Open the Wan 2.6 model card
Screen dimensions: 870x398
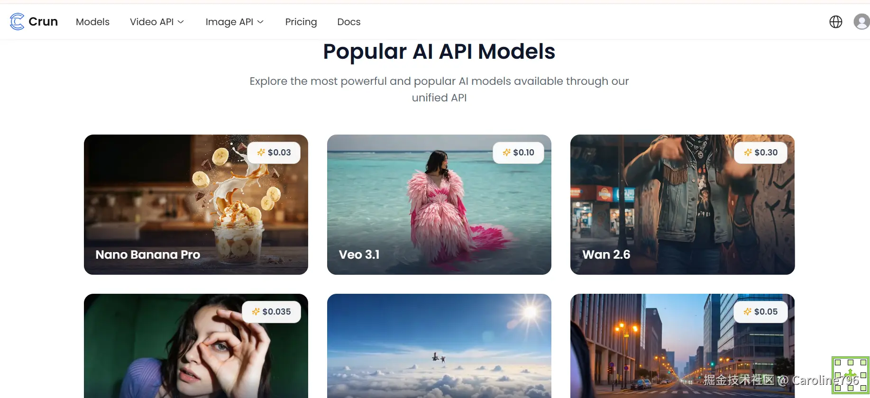(x=682, y=205)
